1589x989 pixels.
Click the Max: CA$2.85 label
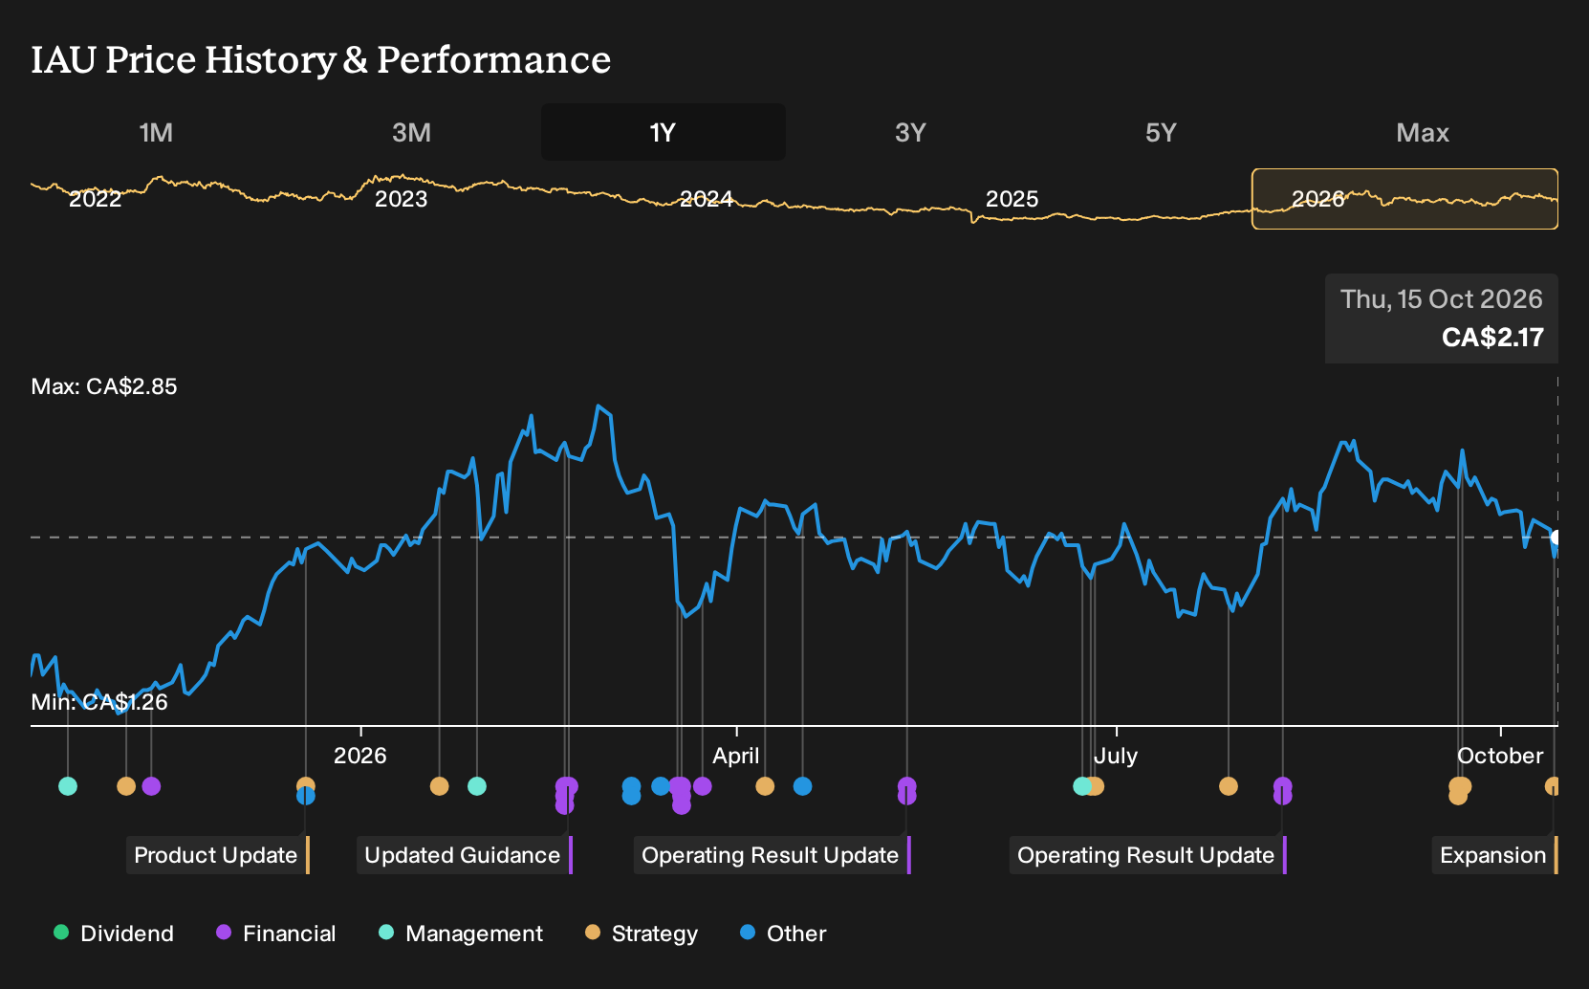(104, 386)
